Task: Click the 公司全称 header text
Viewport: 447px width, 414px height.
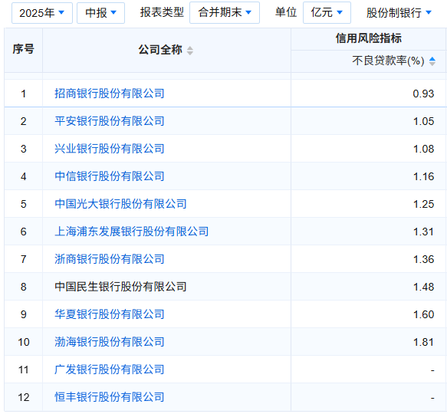Action: tap(160, 50)
